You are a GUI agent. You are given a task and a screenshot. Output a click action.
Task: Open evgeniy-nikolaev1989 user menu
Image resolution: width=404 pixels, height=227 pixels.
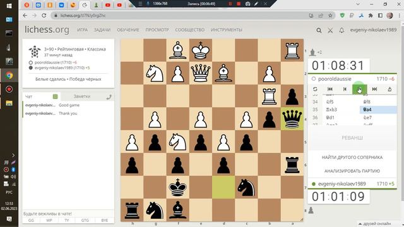coord(373,30)
